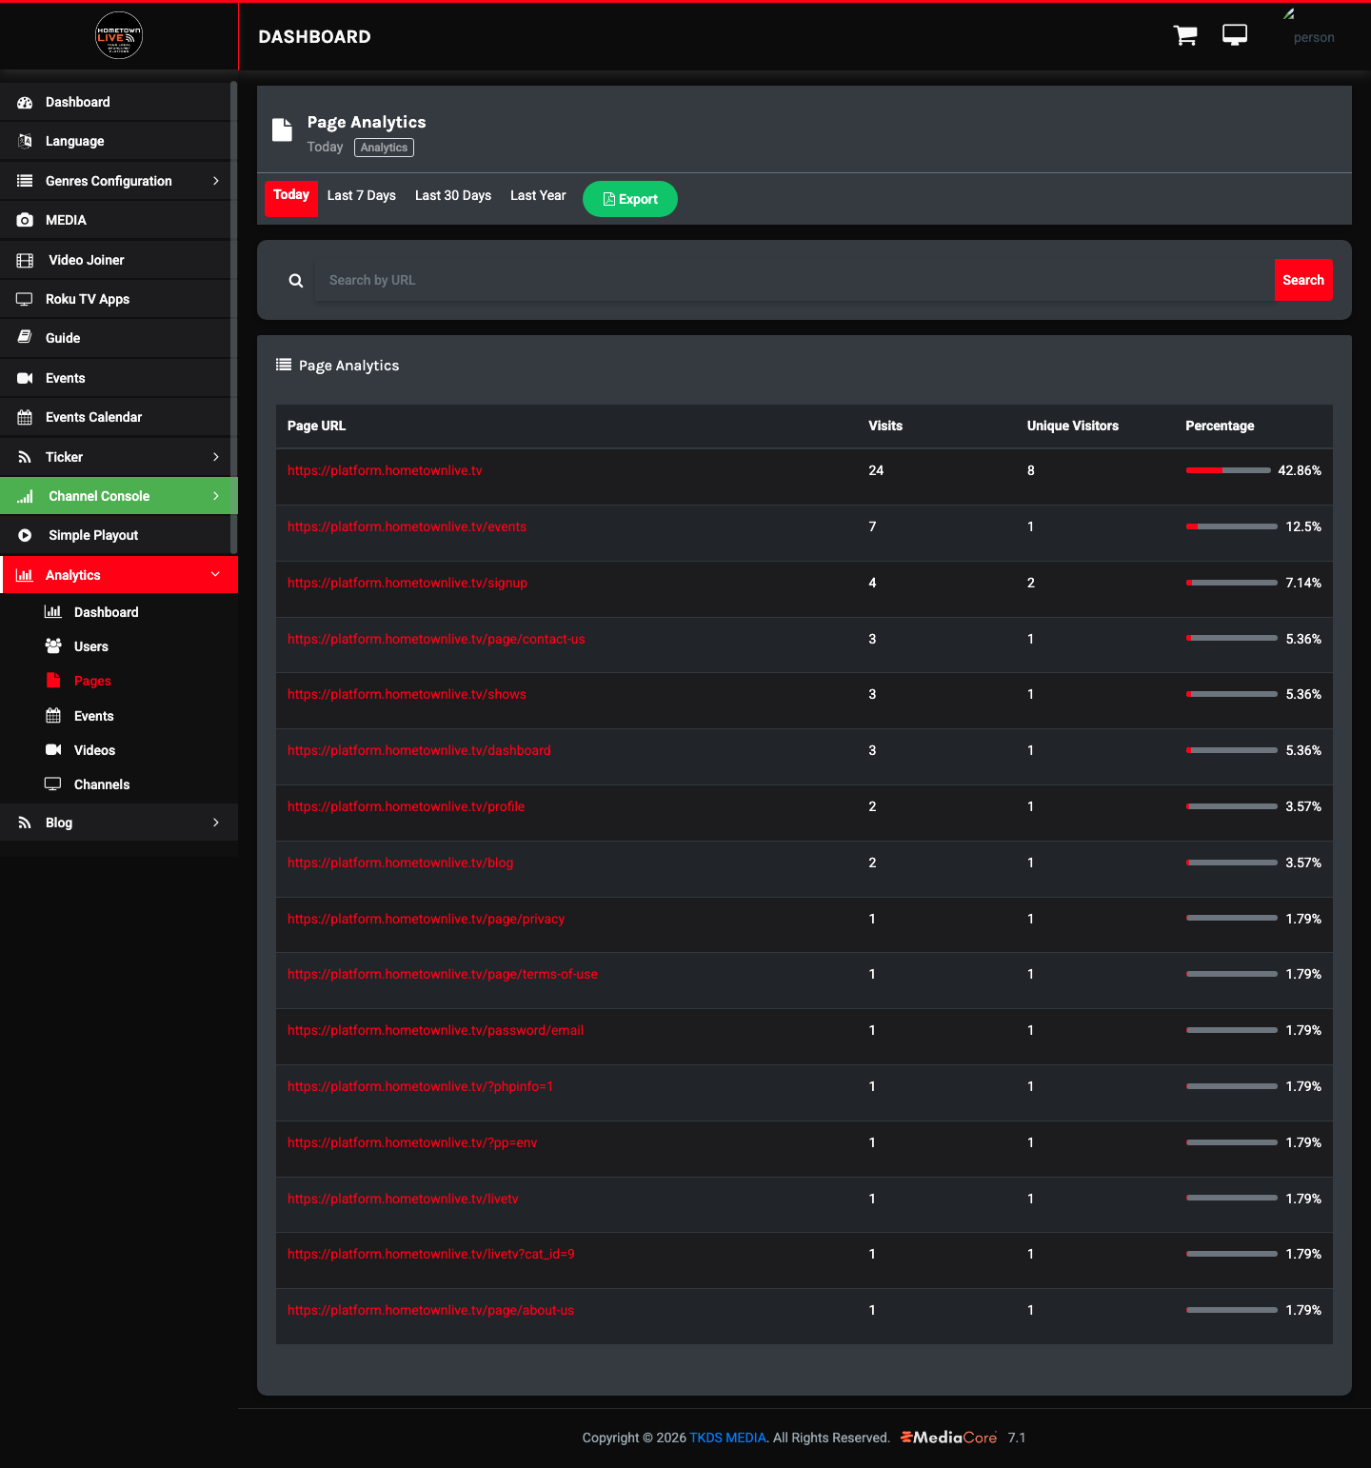
Task: Expand the Blog submenu chevron
Action: coord(216,823)
